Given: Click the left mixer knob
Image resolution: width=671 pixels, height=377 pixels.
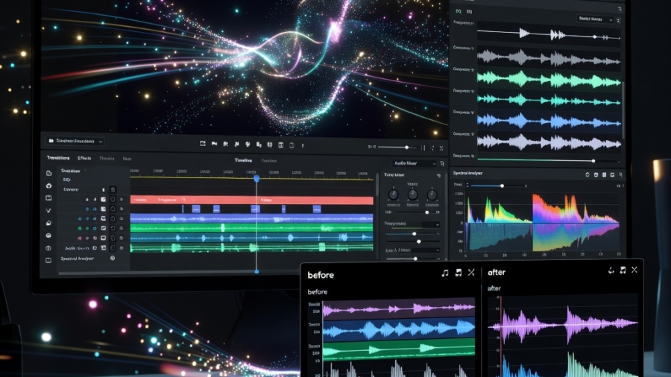Looking at the screenshot, I should tap(393, 195).
